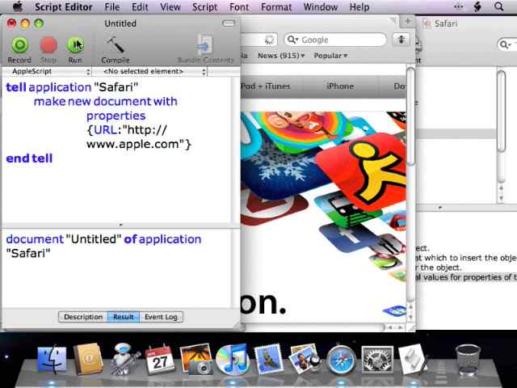
Task: Open iTunes from the Dock
Action: pos(232,361)
